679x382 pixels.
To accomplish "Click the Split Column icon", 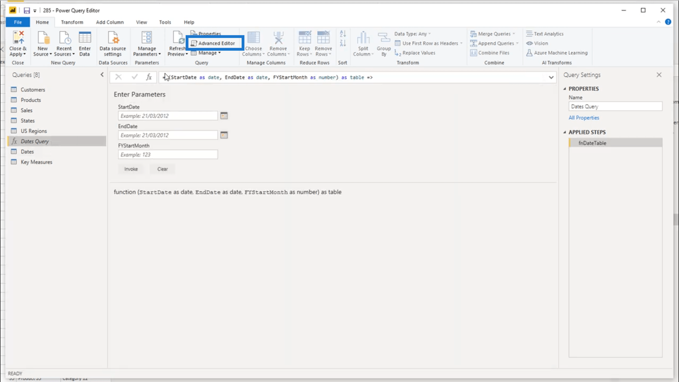I will (x=363, y=38).
